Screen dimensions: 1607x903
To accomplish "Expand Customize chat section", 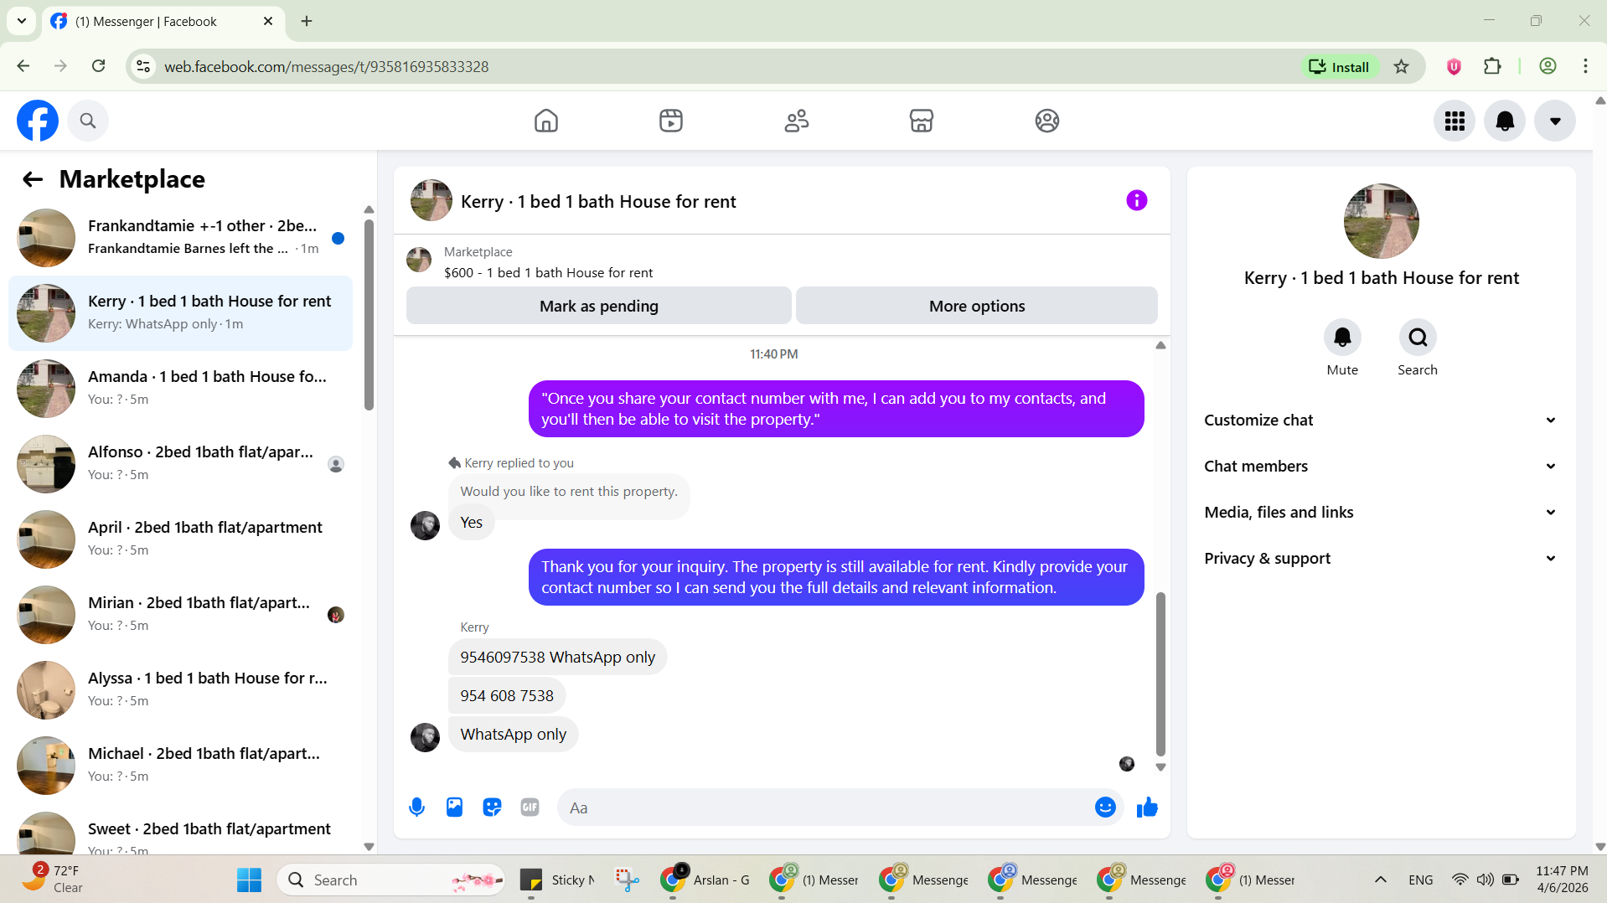I will click(x=1381, y=421).
